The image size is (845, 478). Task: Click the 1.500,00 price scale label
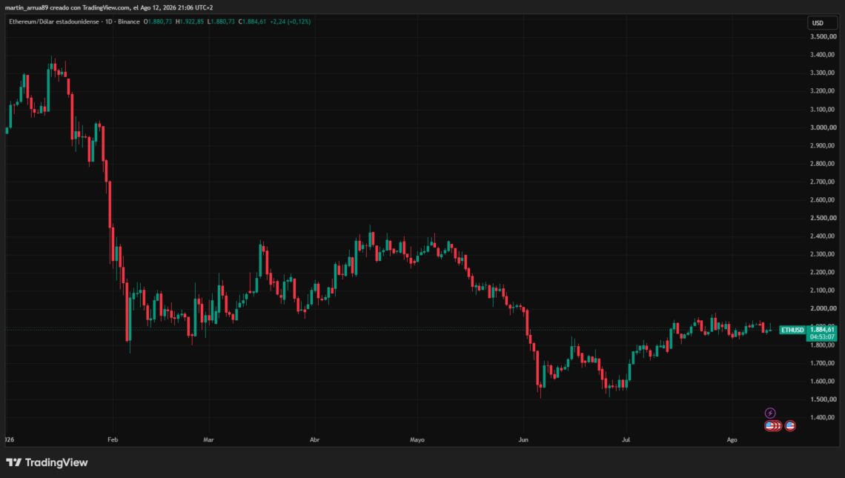[x=823, y=399]
